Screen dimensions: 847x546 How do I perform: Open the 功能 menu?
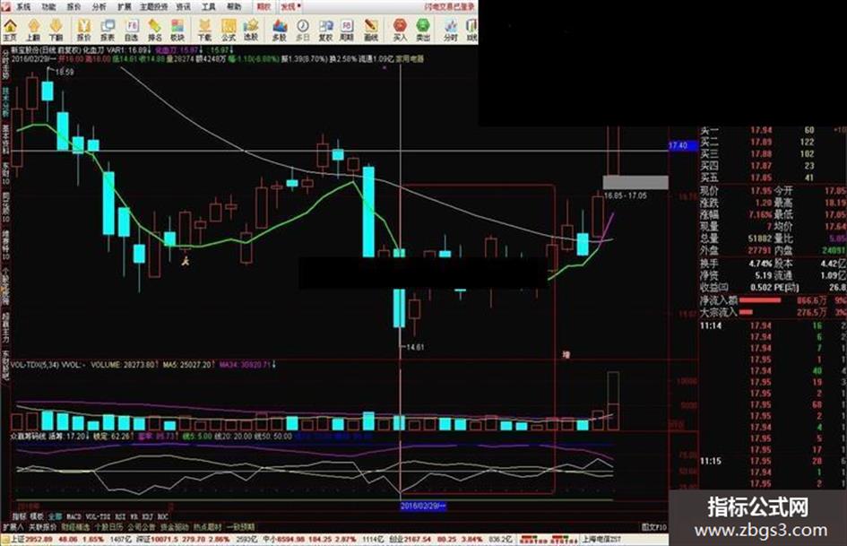[48, 7]
